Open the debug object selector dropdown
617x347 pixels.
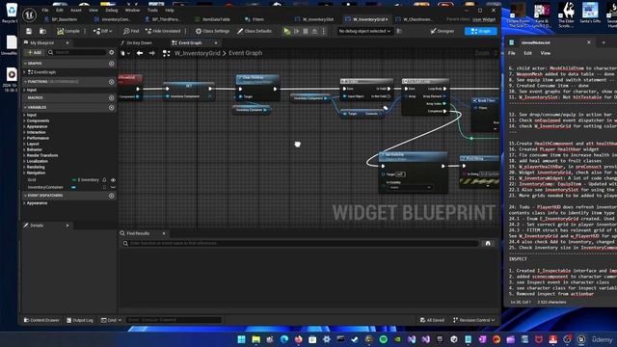click(364, 31)
